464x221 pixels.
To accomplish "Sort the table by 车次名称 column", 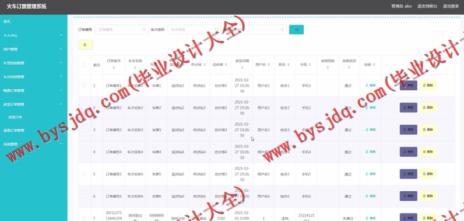I will coord(135,68).
